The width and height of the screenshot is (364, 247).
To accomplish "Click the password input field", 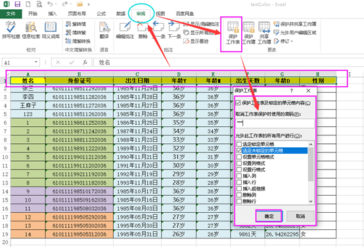I will pyautogui.click(x=275, y=123).
